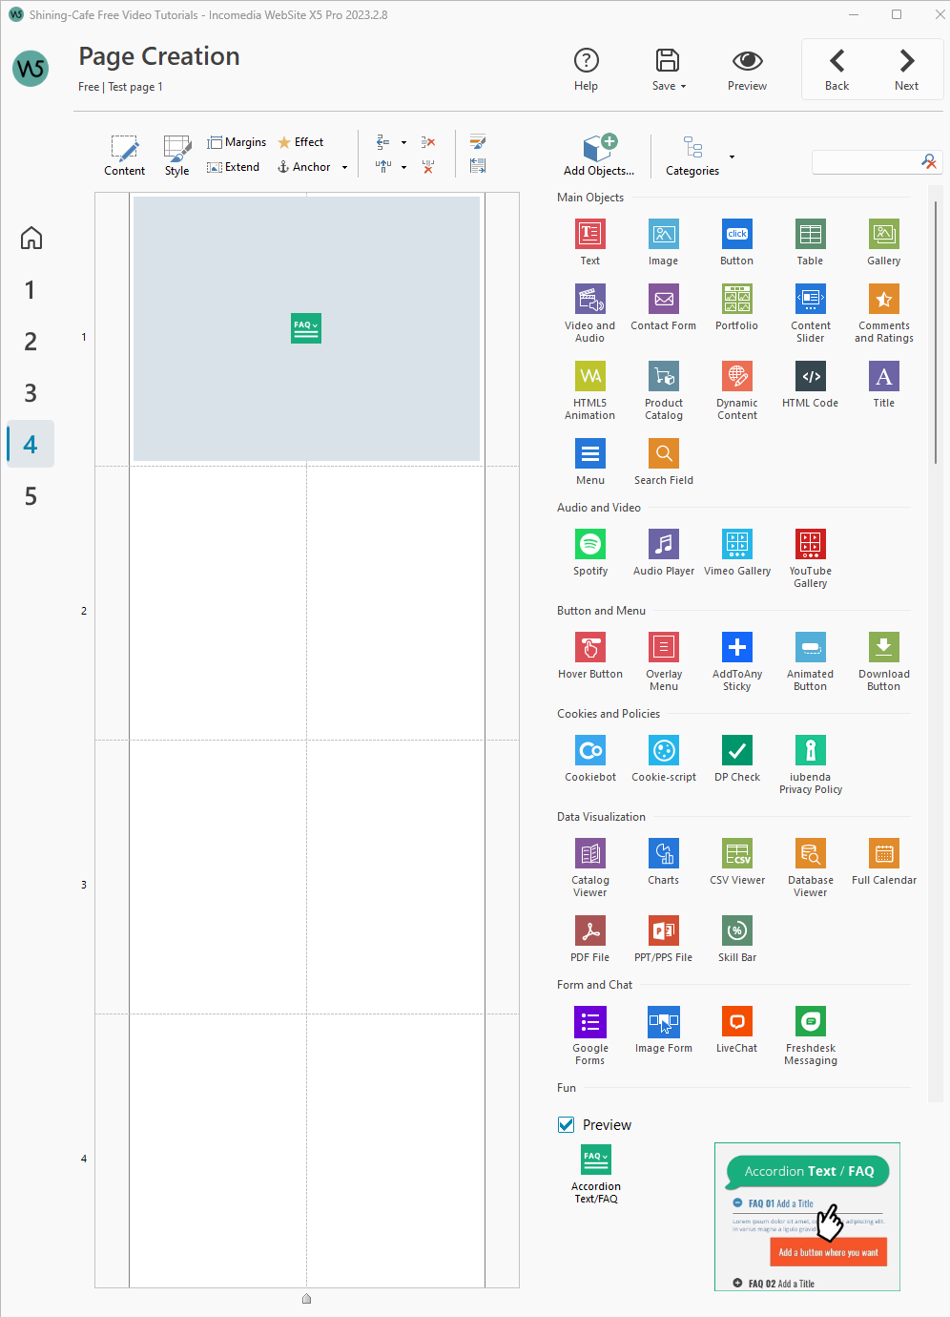The image size is (950, 1317).
Task: Choose the Spotify object
Action: point(589,544)
